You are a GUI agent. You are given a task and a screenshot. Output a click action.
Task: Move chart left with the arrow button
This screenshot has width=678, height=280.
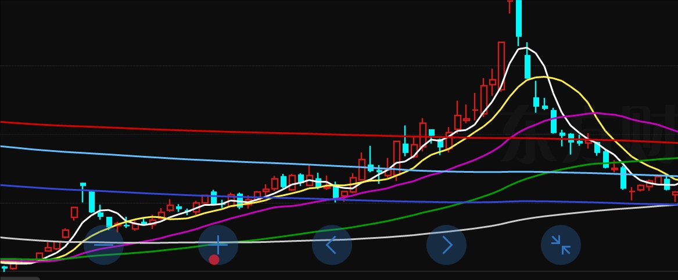click(332, 245)
